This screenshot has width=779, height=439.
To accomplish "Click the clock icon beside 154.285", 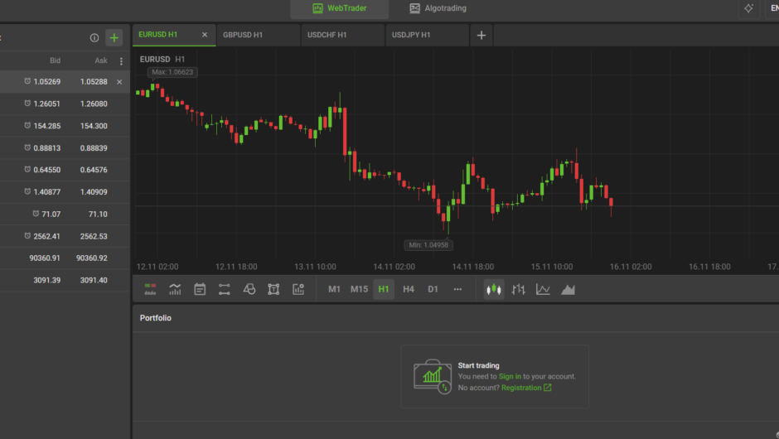I will coord(27,126).
